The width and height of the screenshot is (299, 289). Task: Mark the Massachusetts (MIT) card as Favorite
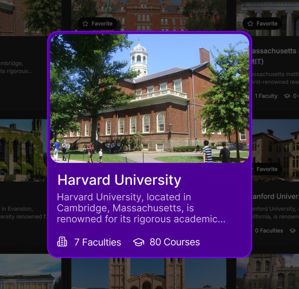coord(263,24)
